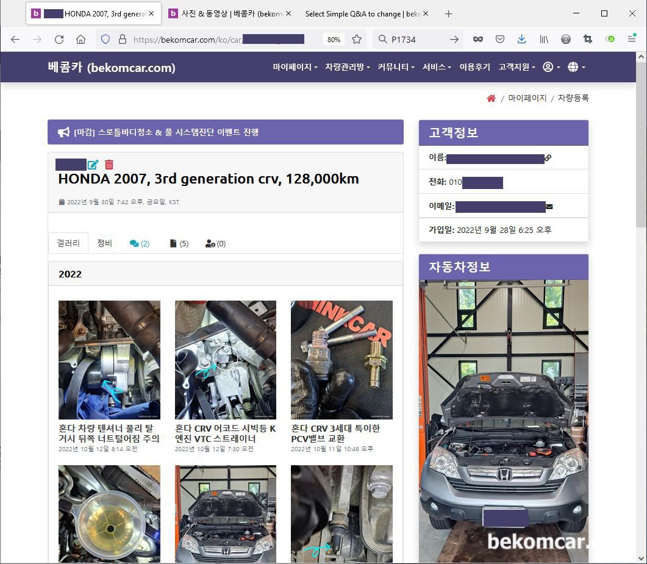Click the gear extension icon in toolbar
The height and width of the screenshot is (564, 647).
(566, 39)
